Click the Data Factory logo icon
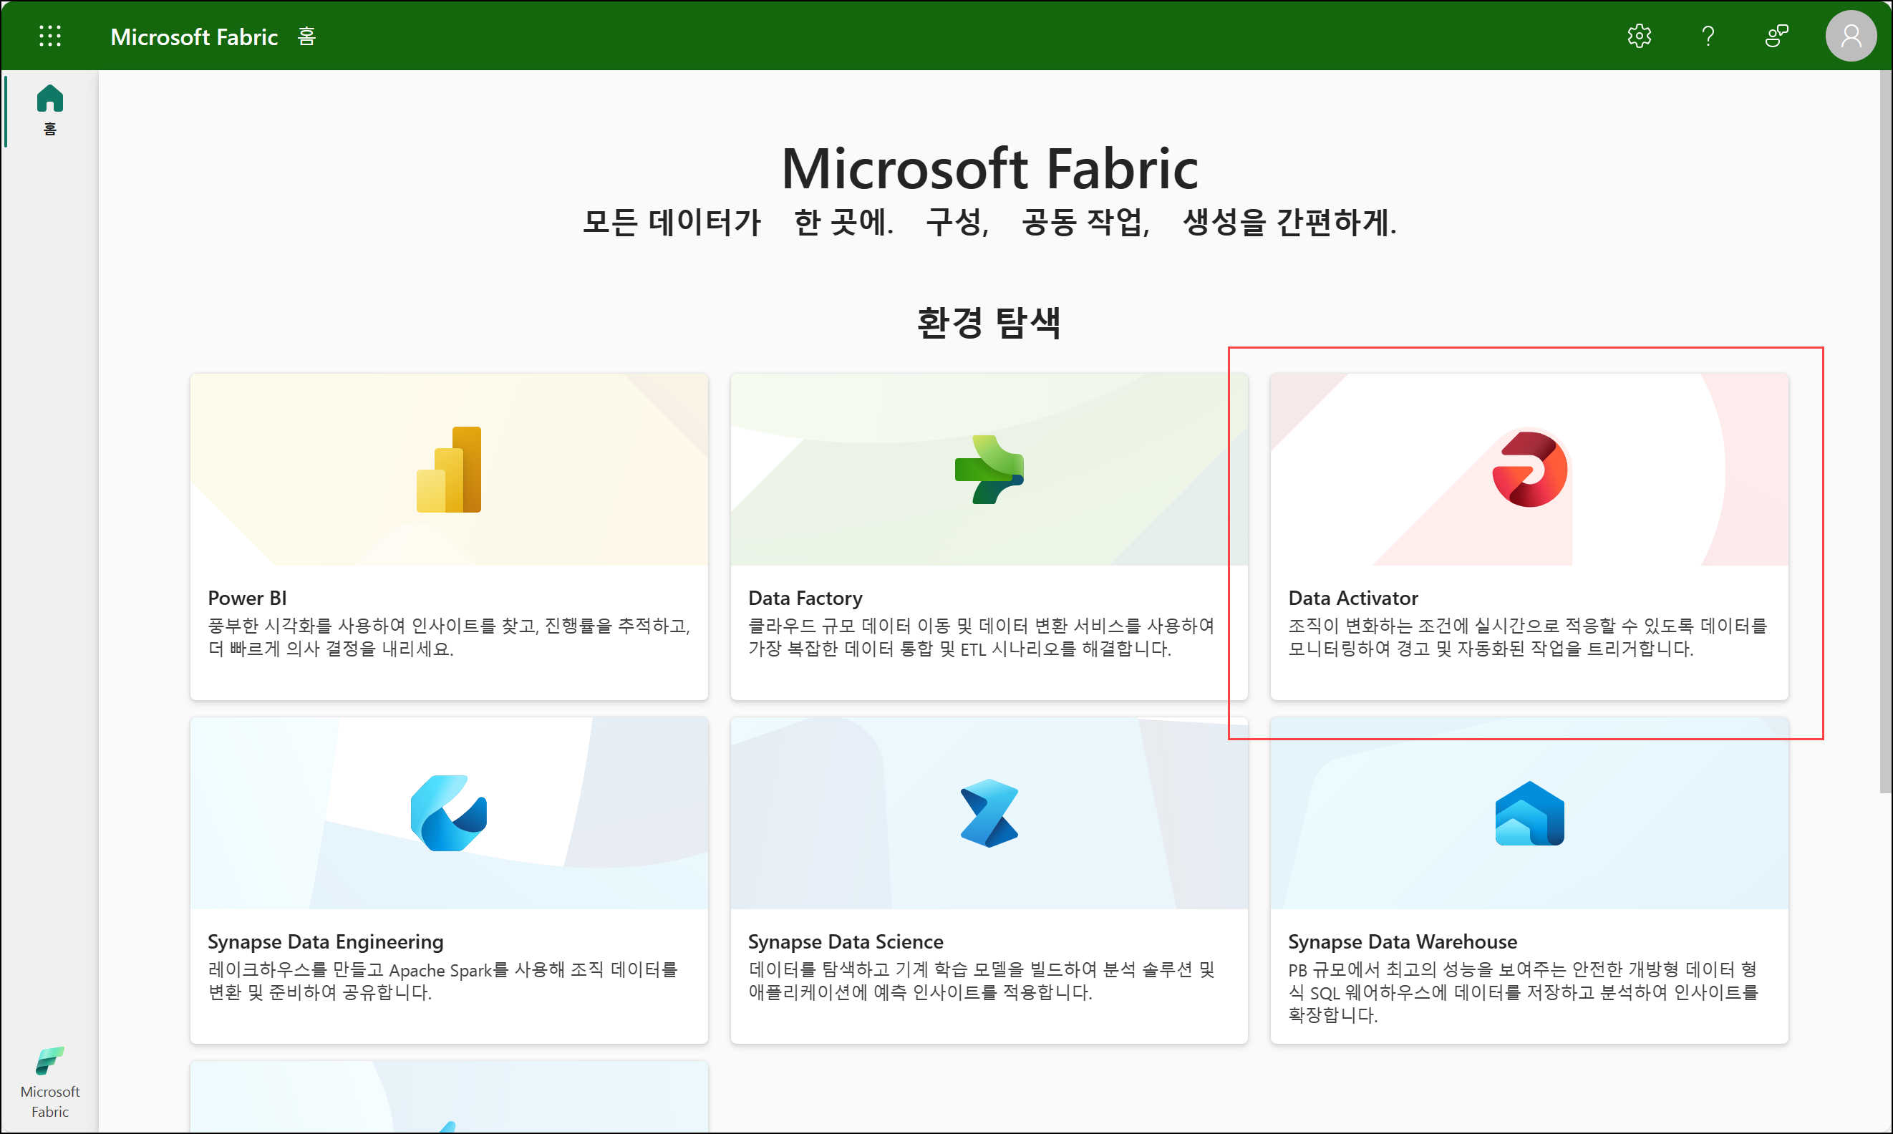The width and height of the screenshot is (1893, 1134). pos(988,469)
